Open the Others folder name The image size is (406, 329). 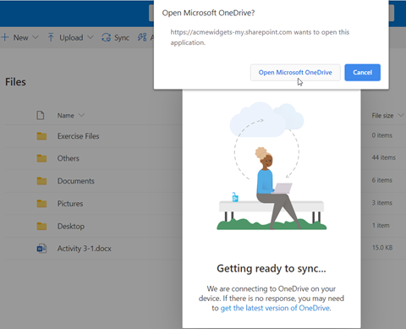pyautogui.click(x=69, y=158)
